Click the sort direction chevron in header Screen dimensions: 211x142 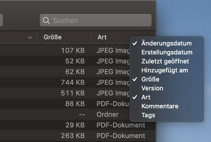tap(30, 37)
